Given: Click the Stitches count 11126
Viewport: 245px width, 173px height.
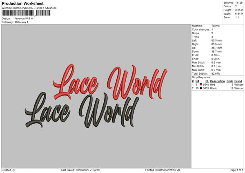Looking at the screenshot, I should tap(239, 3).
